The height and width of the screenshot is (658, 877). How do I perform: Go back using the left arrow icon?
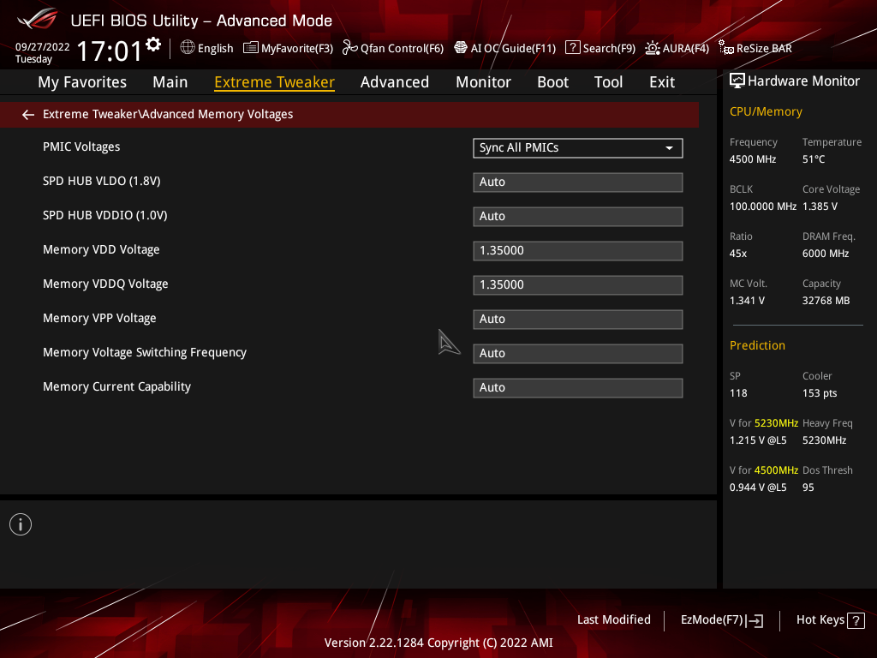[x=28, y=115]
